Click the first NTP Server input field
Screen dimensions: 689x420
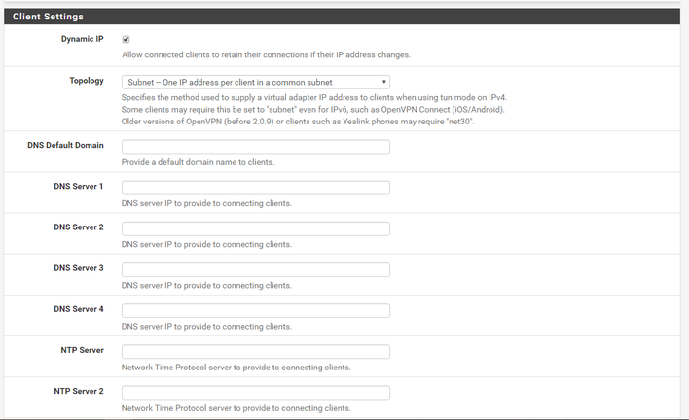tap(255, 352)
